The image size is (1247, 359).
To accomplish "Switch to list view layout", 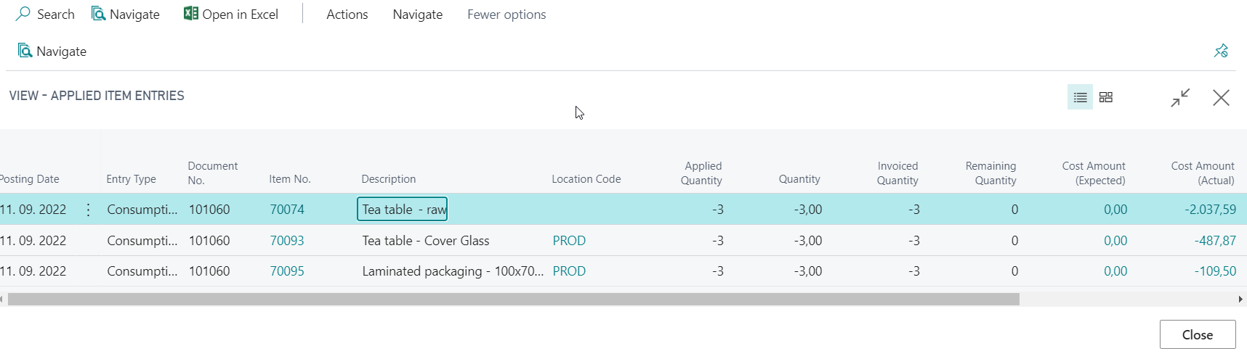I will (x=1080, y=97).
